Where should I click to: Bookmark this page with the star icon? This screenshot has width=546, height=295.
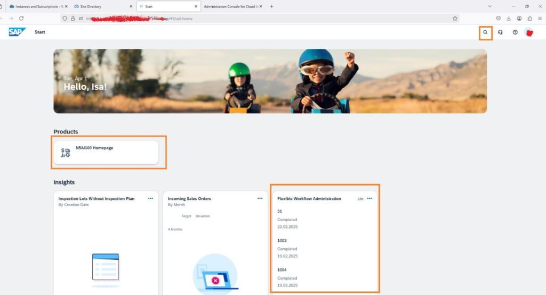[x=455, y=18]
